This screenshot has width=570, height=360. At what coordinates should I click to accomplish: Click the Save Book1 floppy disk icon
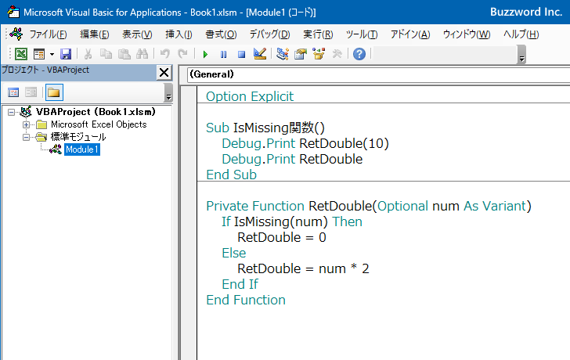click(x=66, y=54)
